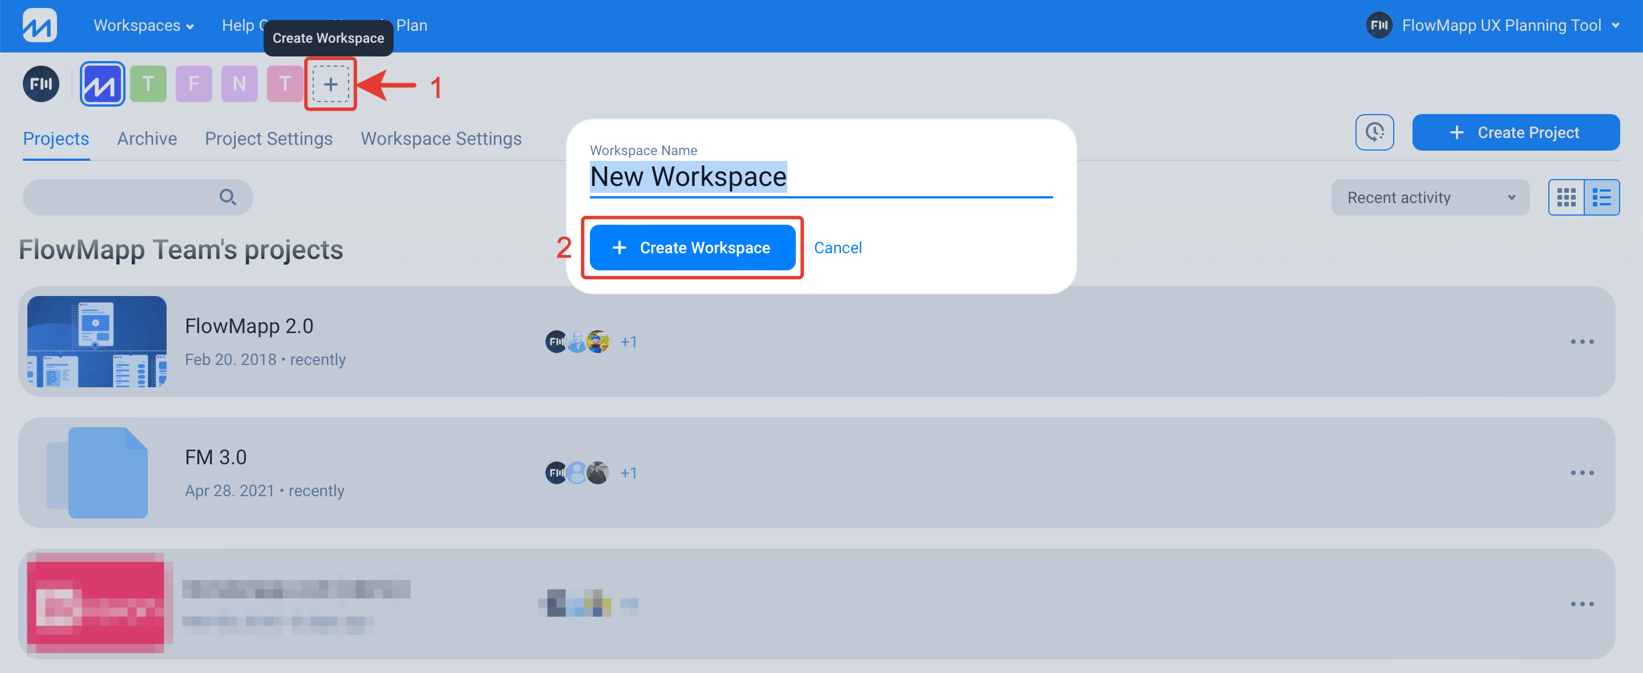Open the FM 3.0 file thumbnail
Image resolution: width=1643 pixels, height=673 pixels.
(97, 473)
